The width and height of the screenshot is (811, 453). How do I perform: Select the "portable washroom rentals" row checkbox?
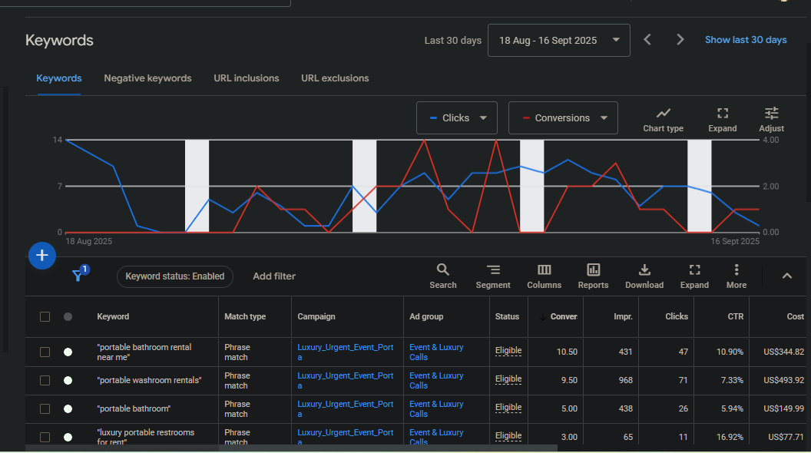pyautogui.click(x=45, y=380)
